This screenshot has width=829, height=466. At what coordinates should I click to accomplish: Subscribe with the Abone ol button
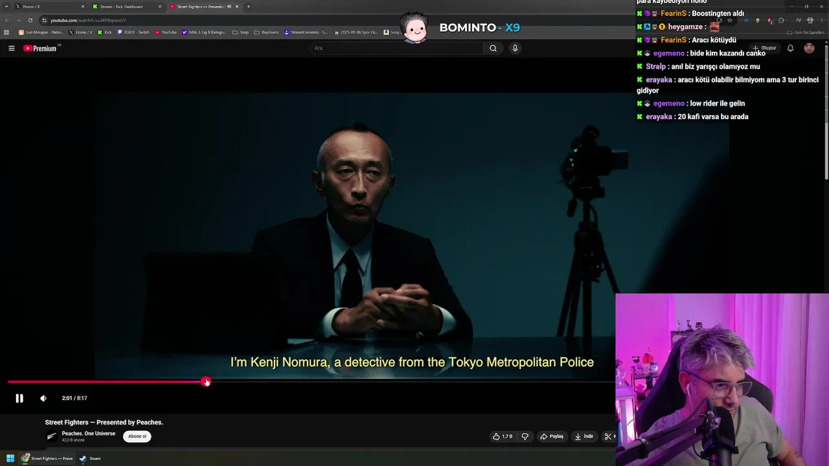pos(137,436)
